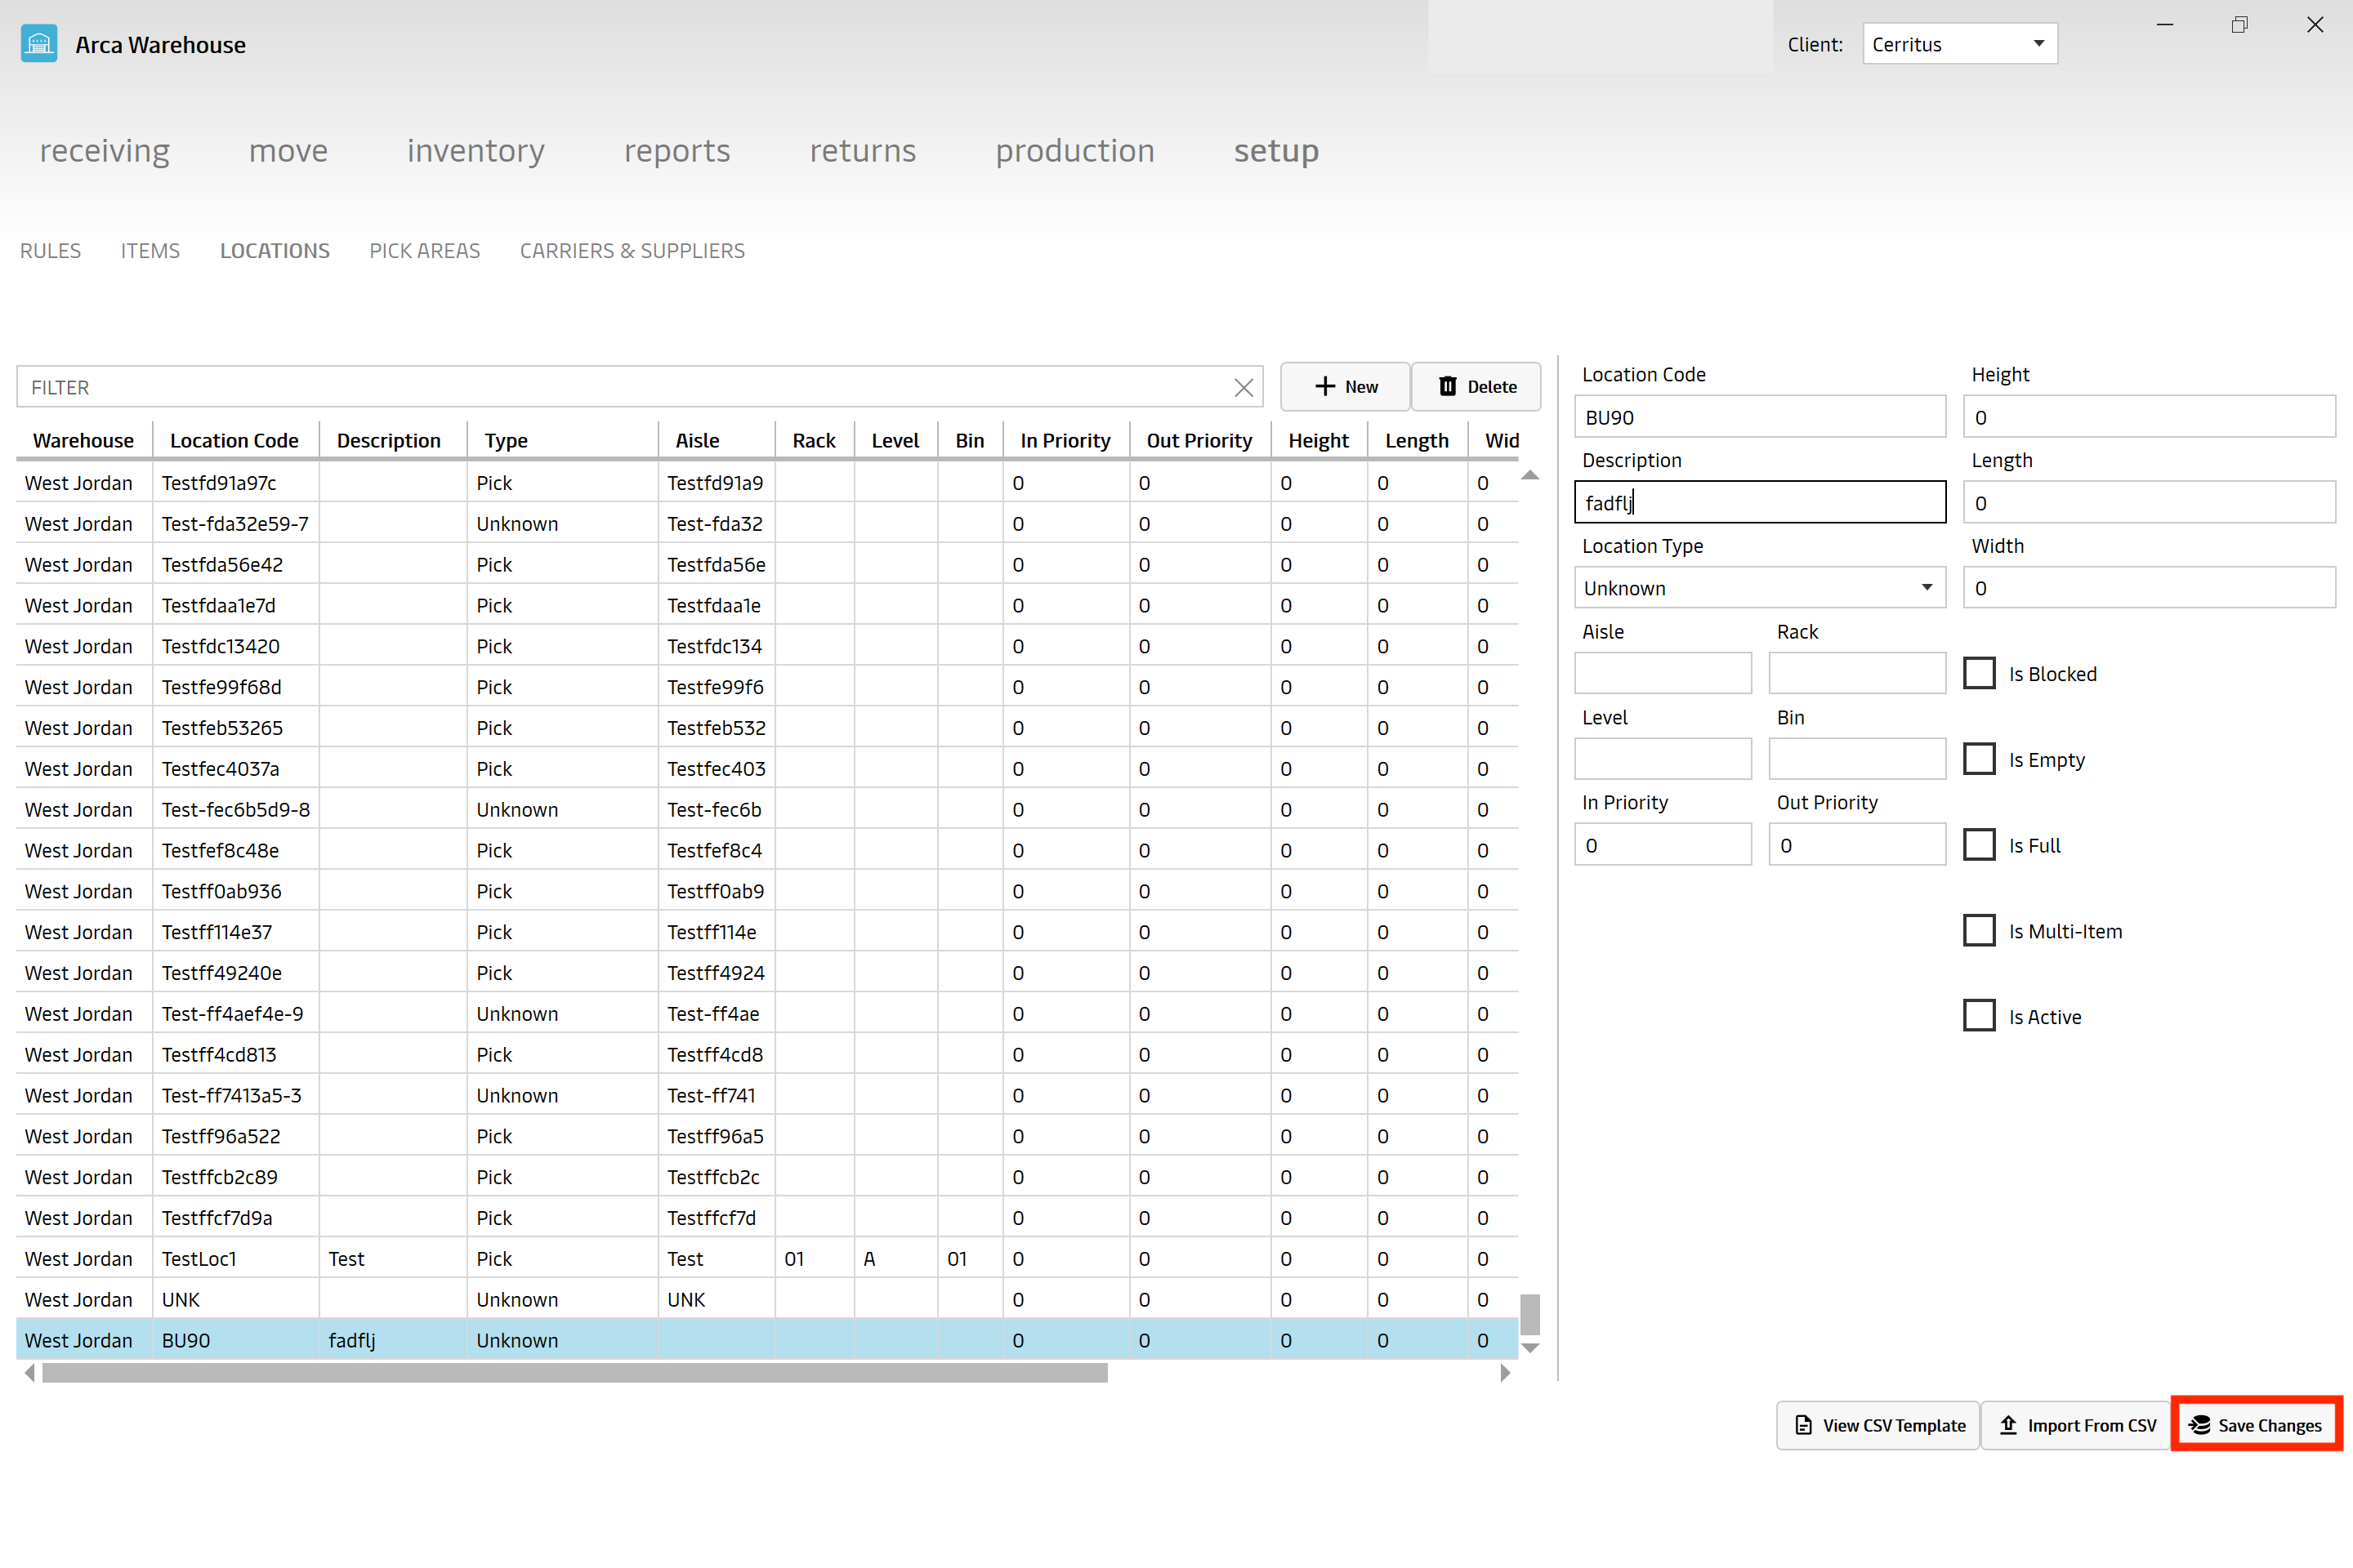
Task: Click the horizontal scroll right arrow
Action: click(1505, 1374)
